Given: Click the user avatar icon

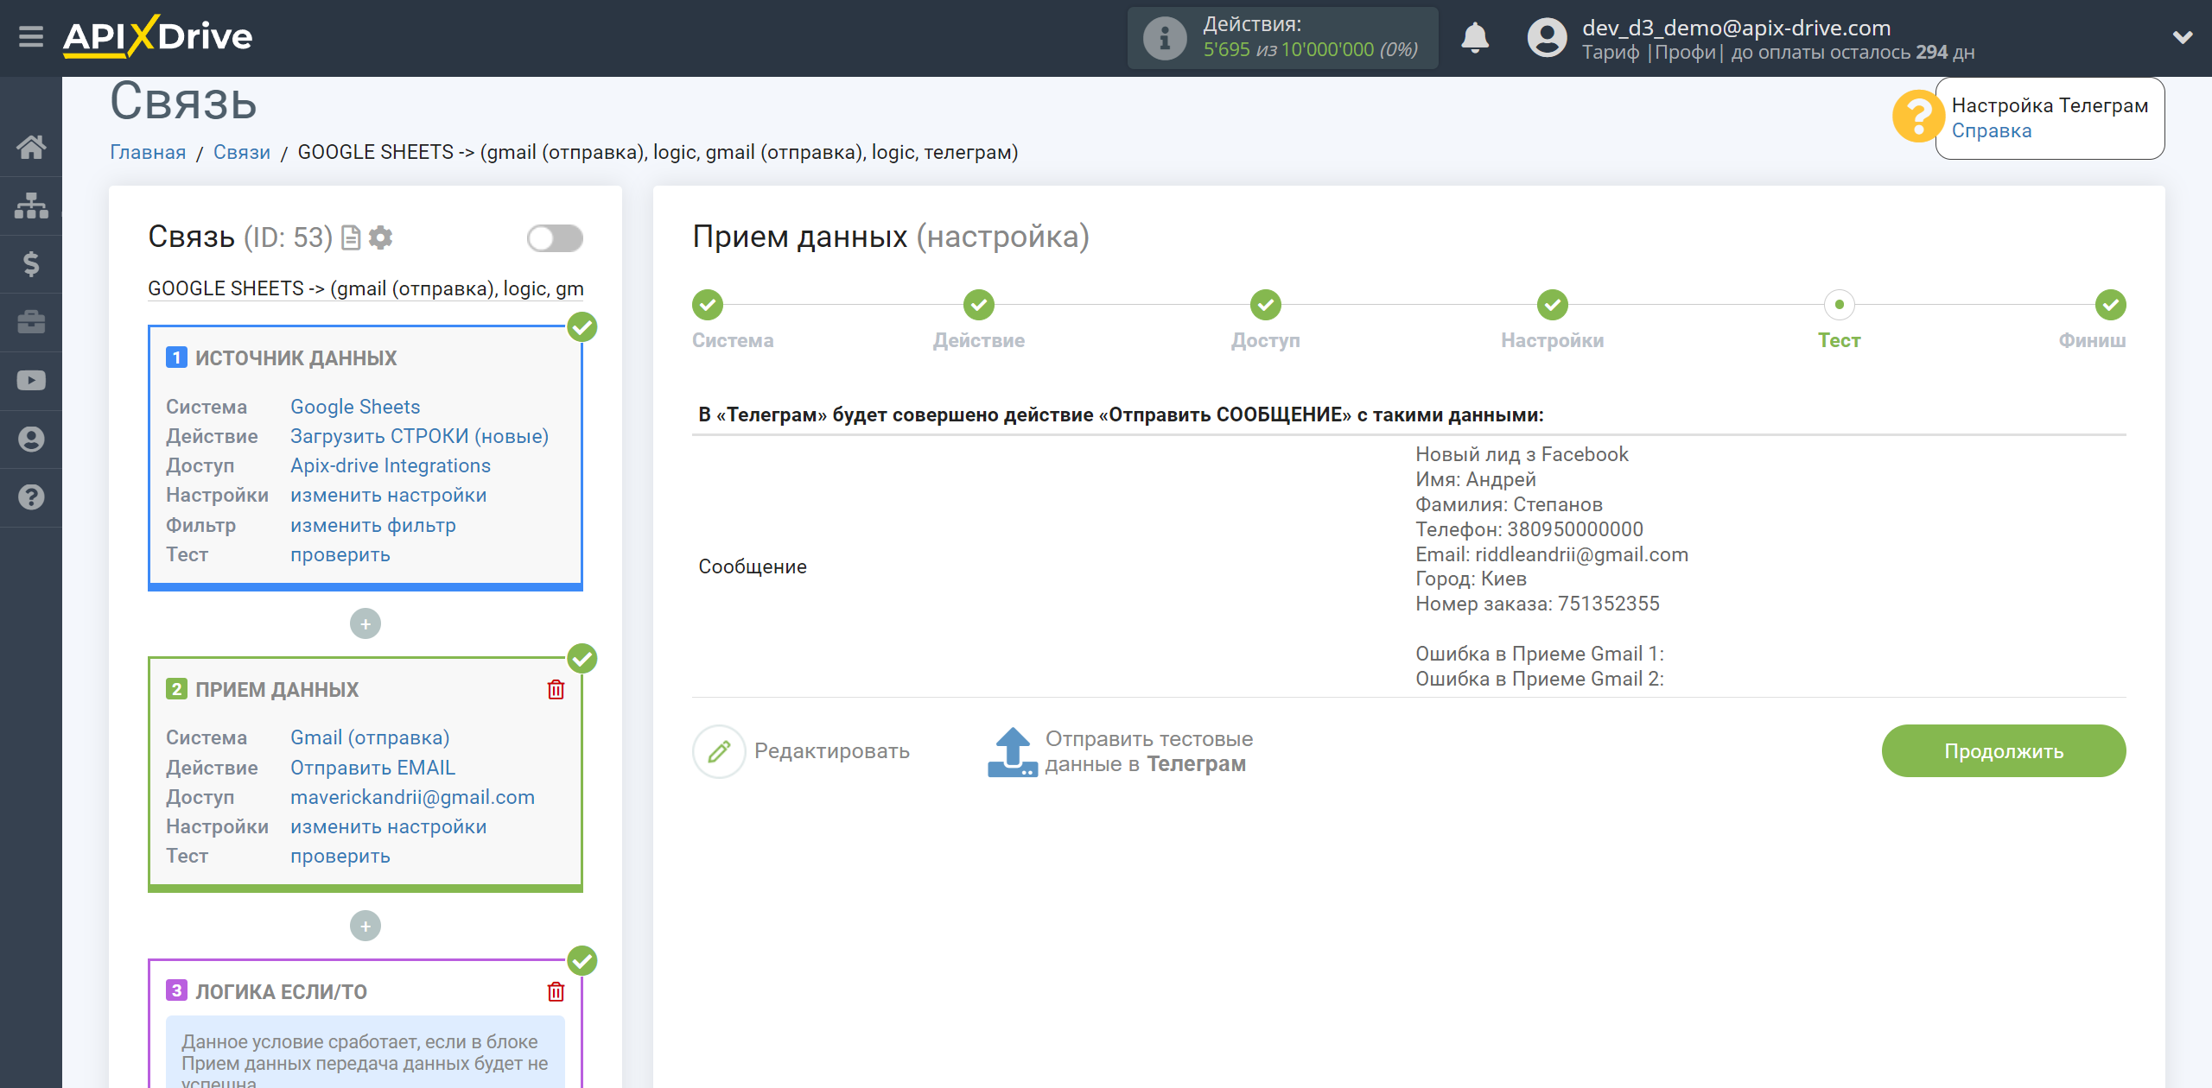Looking at the screenshot, I should click(1547, 38).
